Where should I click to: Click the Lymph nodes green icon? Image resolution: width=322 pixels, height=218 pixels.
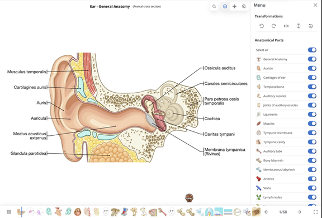(258, 197)
